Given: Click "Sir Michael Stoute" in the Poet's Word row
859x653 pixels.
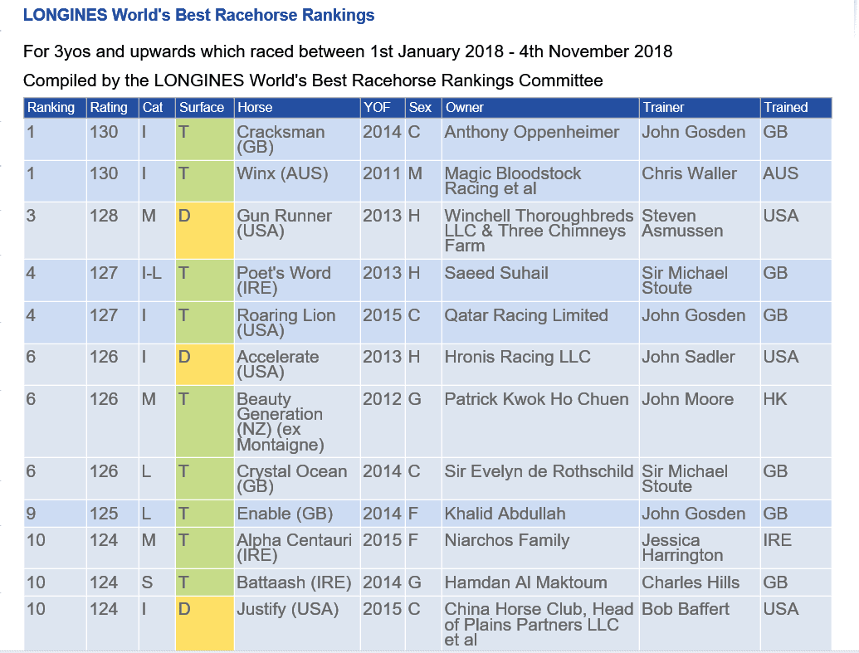Looking at the screenshot, I should coord(685,280).
